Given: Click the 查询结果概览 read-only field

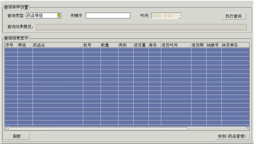Looking at the screenshot, I should (141, 27).
